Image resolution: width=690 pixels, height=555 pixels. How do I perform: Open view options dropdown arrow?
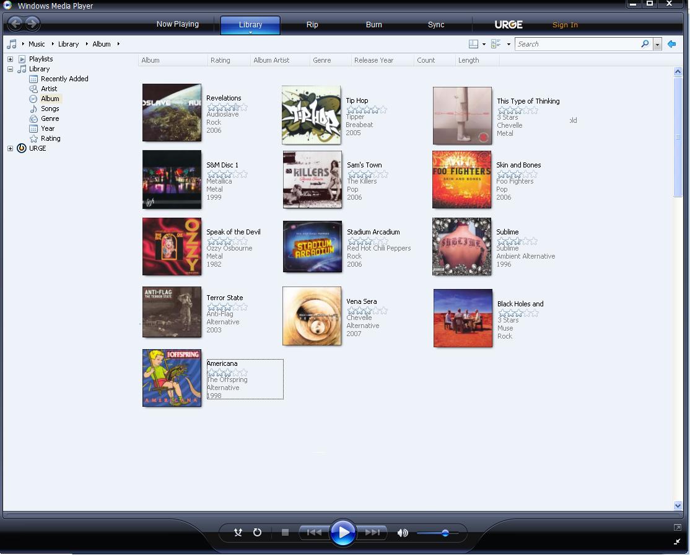(509, 44)
